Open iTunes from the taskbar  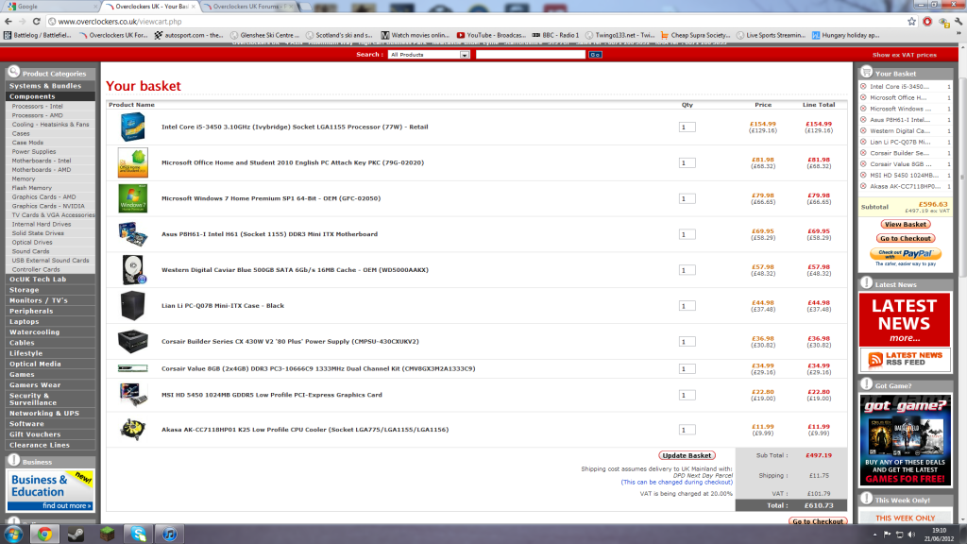pyautogui.click(x=170, y=534)
